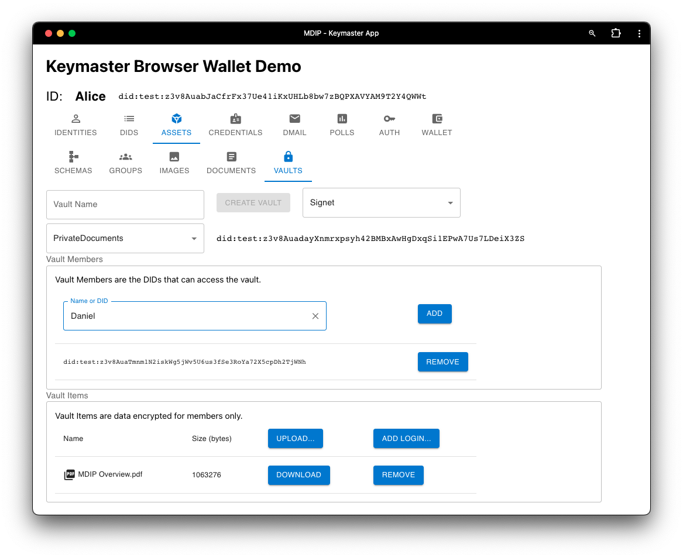
Task: Open the Credentials badge icon
Action: [x=235, y=119]
